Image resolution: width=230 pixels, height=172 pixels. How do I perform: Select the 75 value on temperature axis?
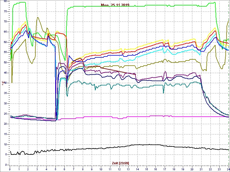5,11
